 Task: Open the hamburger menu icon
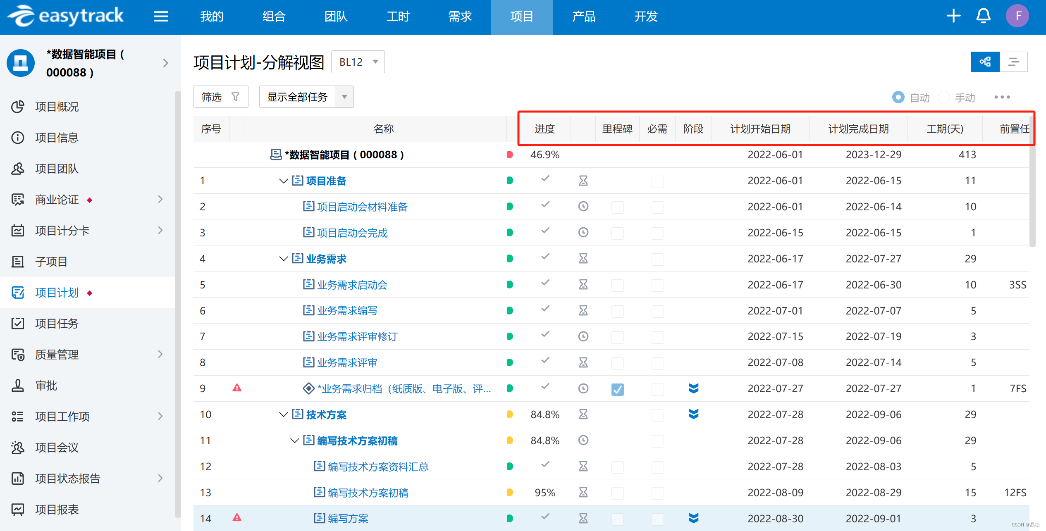point(161,17)
